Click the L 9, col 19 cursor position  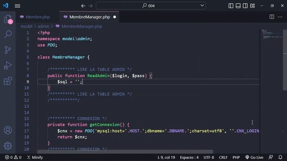coord(166,157)
